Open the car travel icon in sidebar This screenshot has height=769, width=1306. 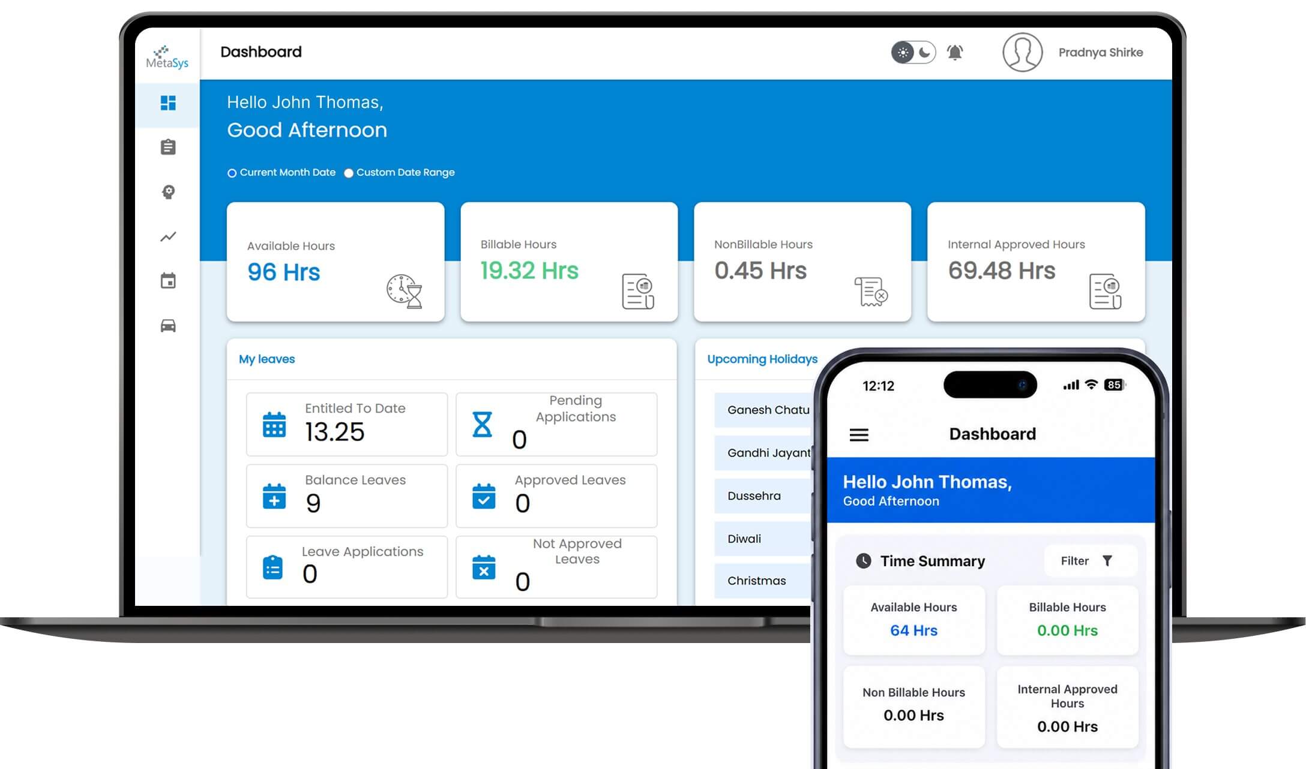point(168,326)
